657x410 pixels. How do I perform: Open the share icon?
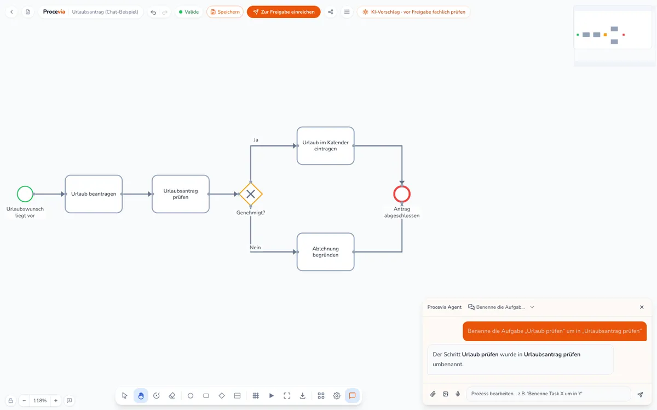(331, 12)
